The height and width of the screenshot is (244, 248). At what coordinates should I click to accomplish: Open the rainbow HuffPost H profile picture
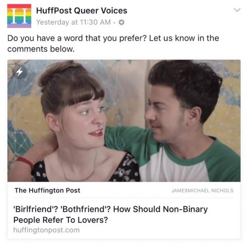point(19,16)
